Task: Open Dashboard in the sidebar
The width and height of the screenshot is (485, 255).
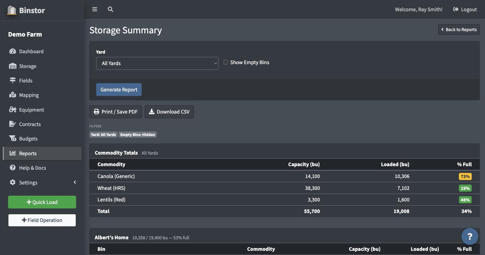Action: [42, 51]
